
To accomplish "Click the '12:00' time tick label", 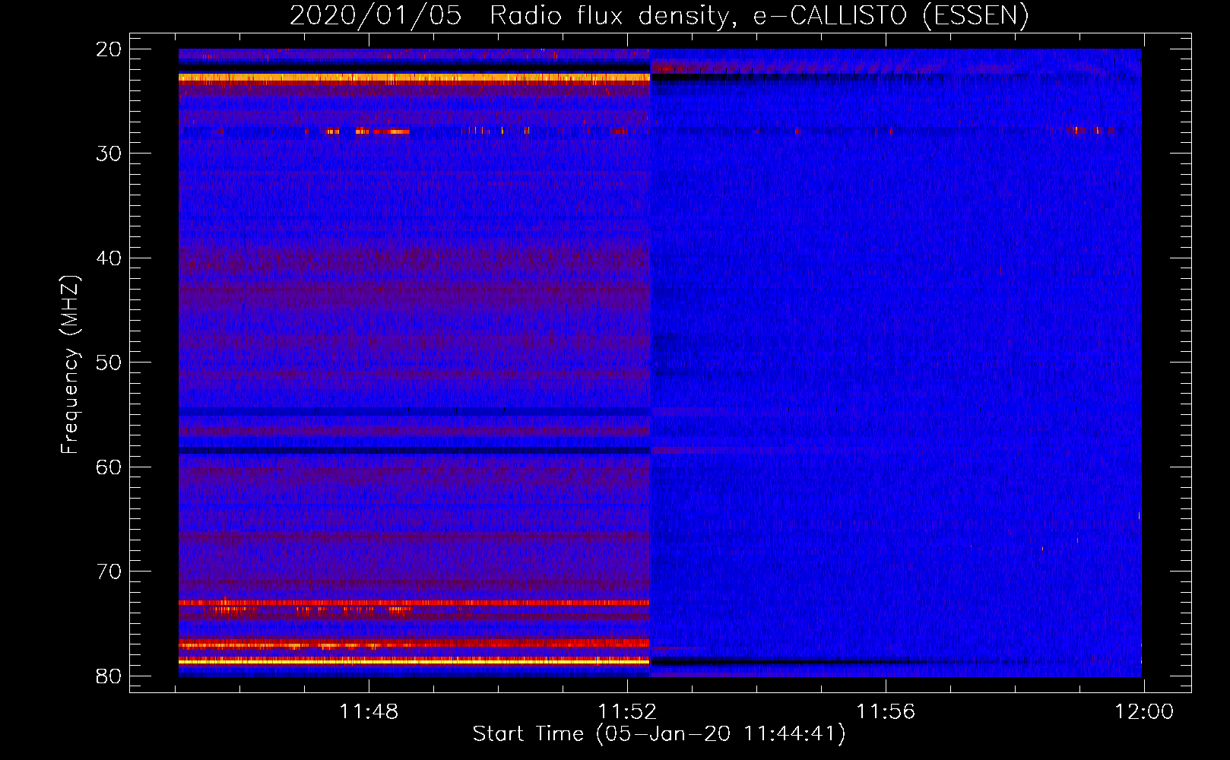I will pos(1144,712).
